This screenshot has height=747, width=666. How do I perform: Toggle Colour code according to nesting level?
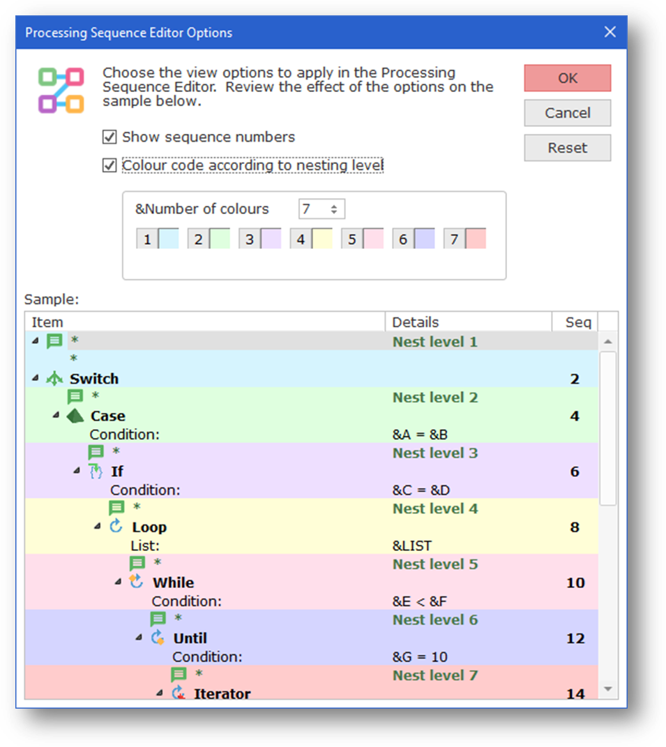109,165
